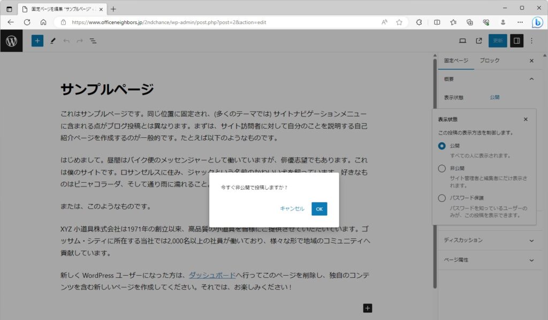Expand the ディスカッション panel

531,240
